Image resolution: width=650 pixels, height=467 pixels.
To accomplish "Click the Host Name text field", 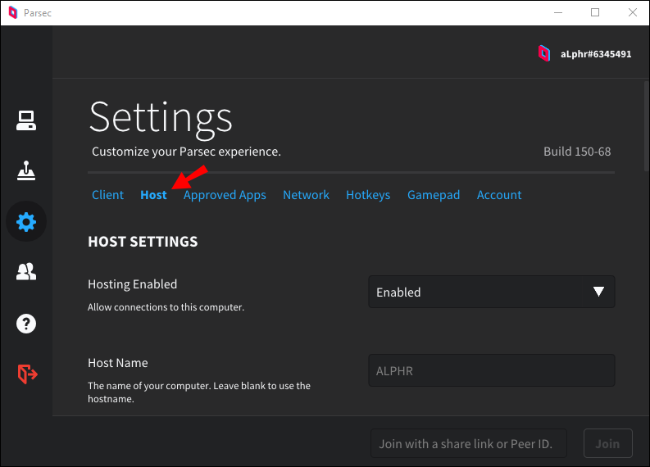I will [491, 370].
